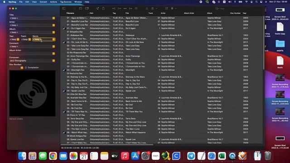Open the Genre field dropdown arrow
This screenshot has height=163, width=290.
click(x=53, y=39)
